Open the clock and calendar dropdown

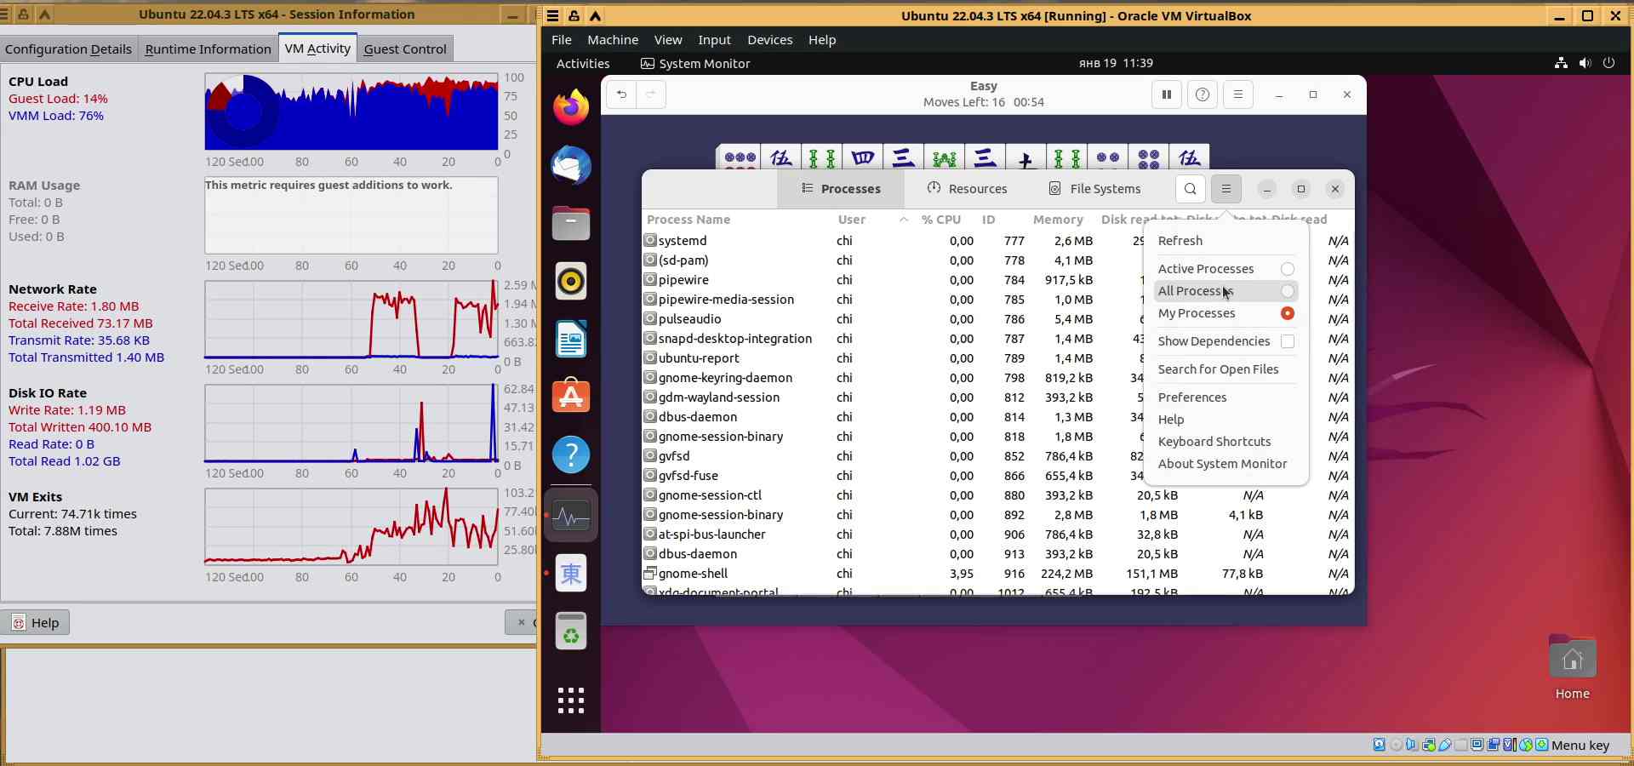point(1116,63)
